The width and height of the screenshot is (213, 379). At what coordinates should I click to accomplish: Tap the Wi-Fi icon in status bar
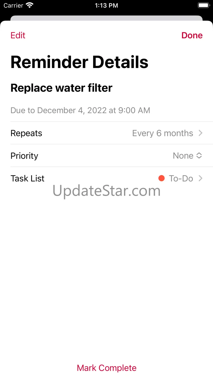click(x=29, y=5)
